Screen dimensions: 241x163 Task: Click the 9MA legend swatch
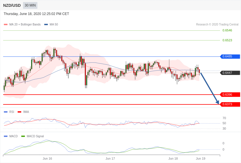click(x=20, y=112)
